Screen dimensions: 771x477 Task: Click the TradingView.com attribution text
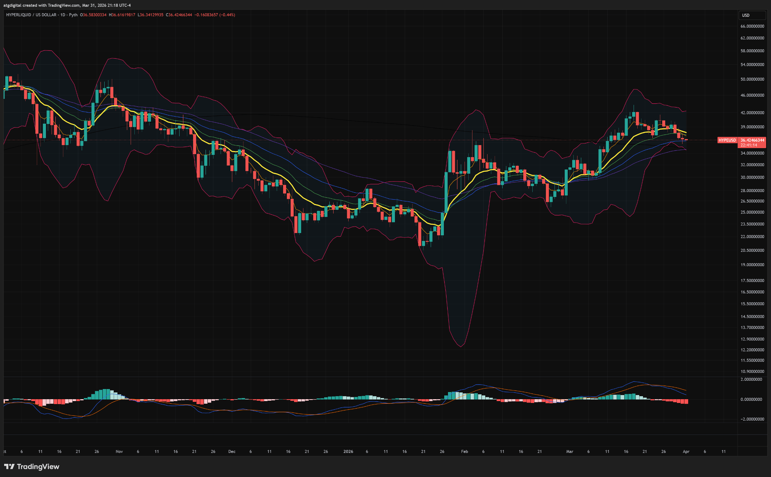(64, 5)
